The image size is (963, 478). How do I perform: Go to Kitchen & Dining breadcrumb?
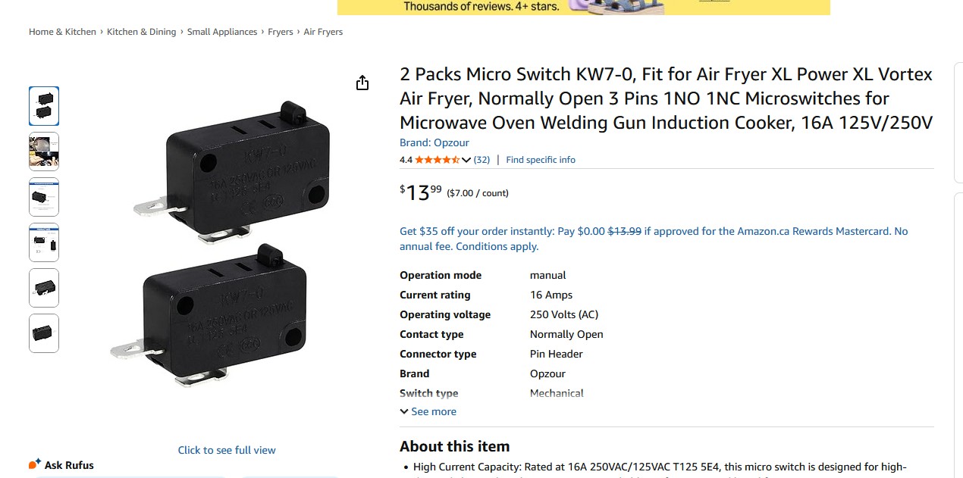(x=141, y=32)
